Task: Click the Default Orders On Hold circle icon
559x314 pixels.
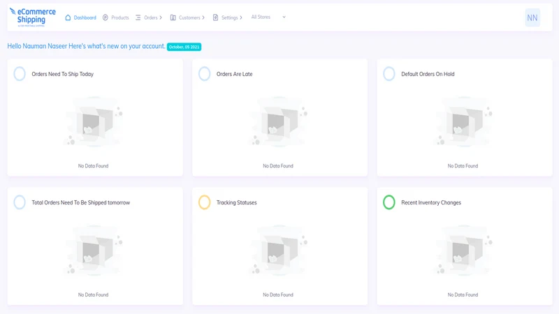Action: (389, 74)
